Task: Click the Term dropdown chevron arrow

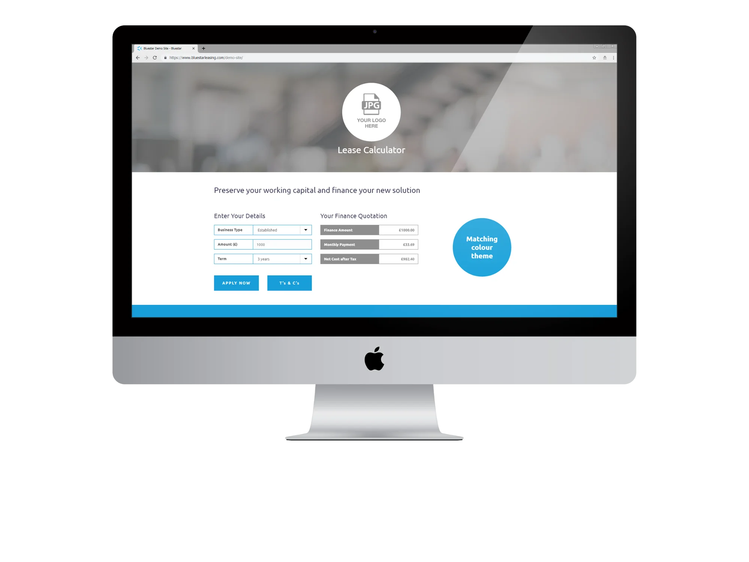Action: click(306, 259)
